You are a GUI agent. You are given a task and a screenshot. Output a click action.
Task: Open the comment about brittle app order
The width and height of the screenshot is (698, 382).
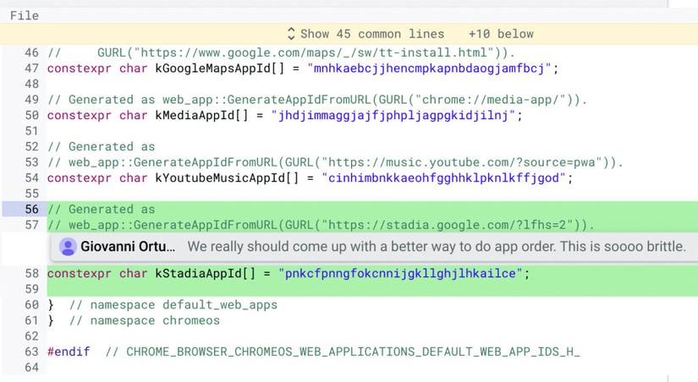point(437,247)
